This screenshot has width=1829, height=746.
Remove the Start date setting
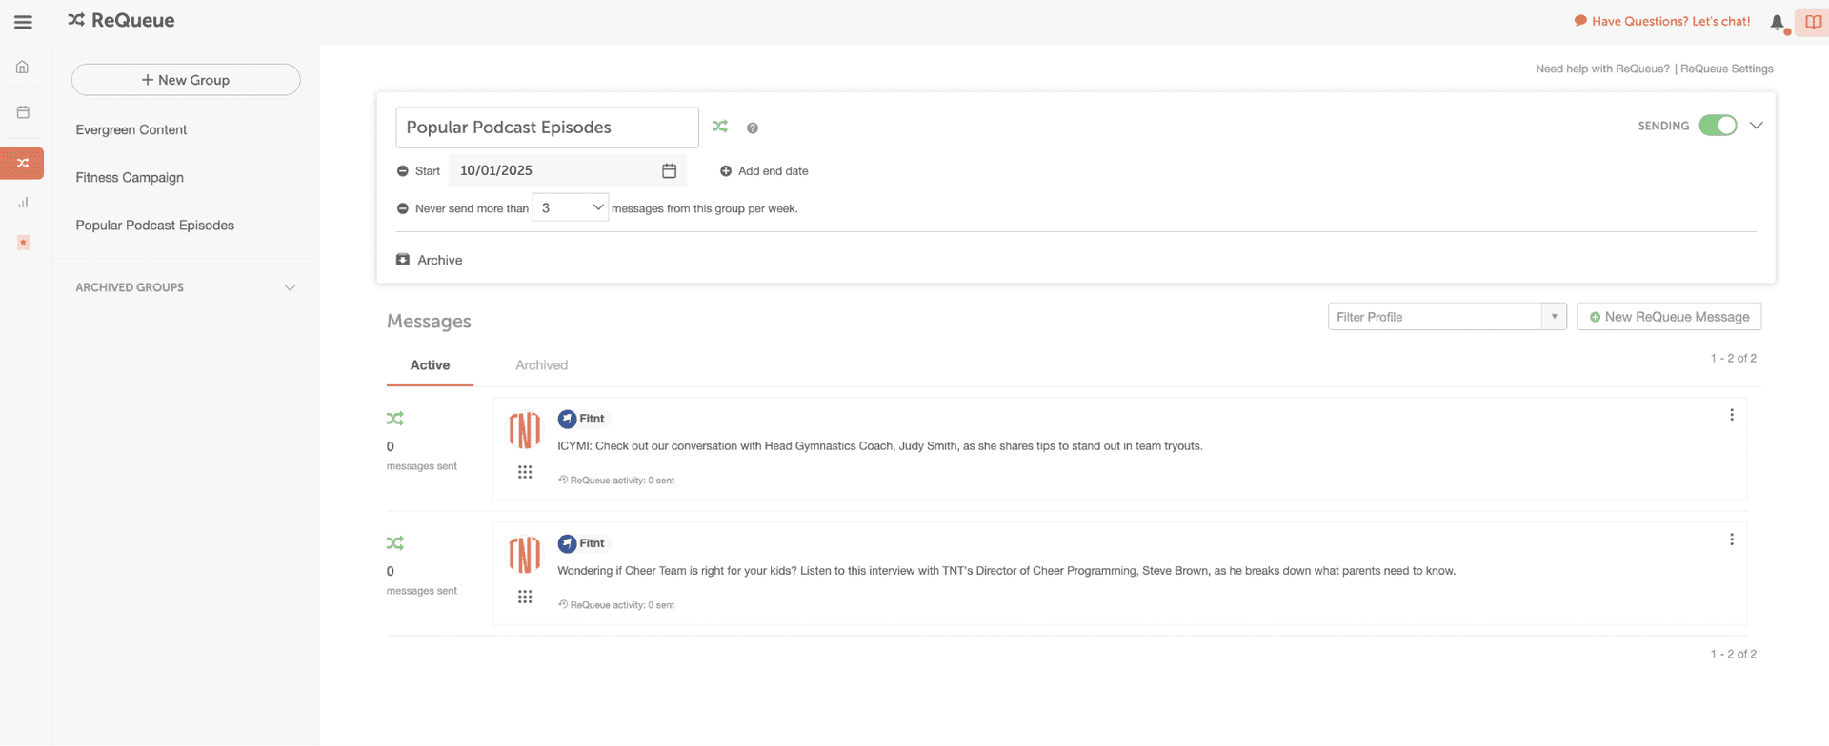pos(403,171)
